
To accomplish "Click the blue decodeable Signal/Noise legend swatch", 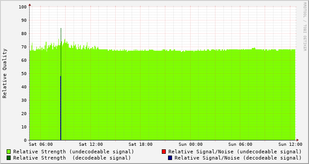I will pos(170,158).
